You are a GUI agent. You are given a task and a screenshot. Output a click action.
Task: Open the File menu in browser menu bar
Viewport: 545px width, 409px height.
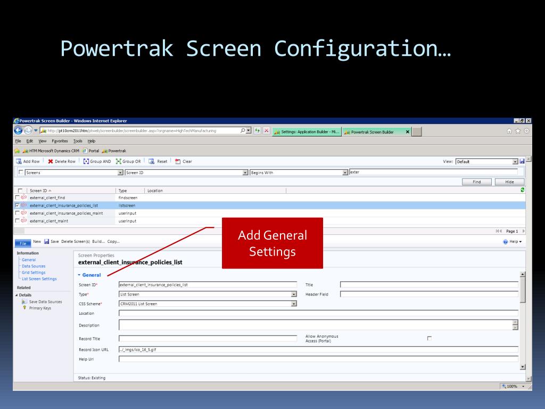18,141
